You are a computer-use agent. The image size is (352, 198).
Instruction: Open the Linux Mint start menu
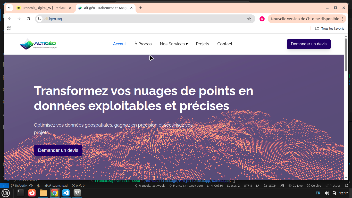(6, 193)
